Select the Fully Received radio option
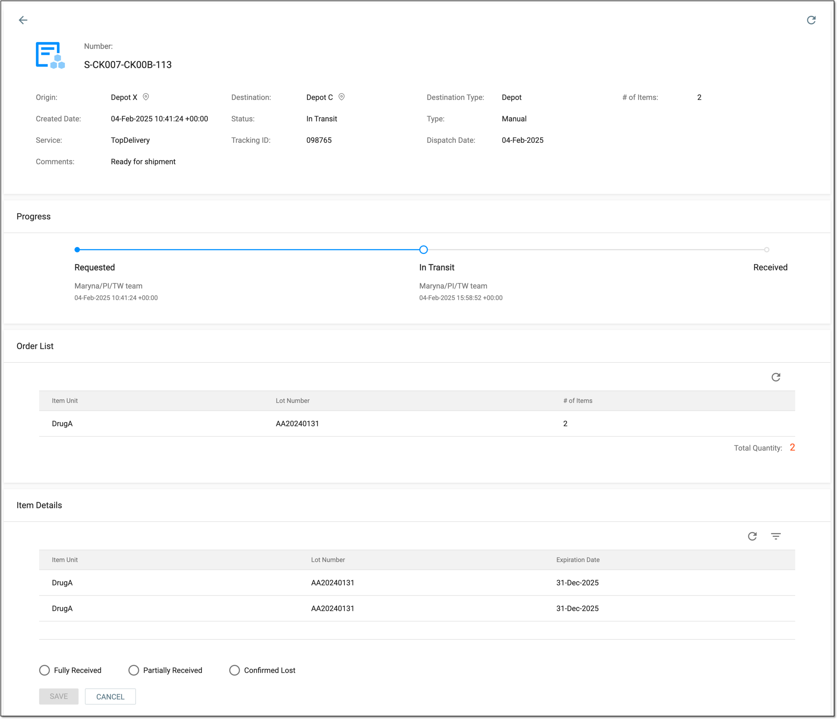Image resolution: width=837 pixels, height=719 pixels. tap(45, 670)
